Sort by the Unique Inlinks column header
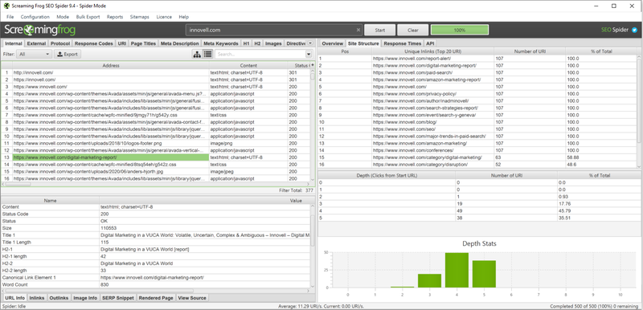 pos(432,51)
